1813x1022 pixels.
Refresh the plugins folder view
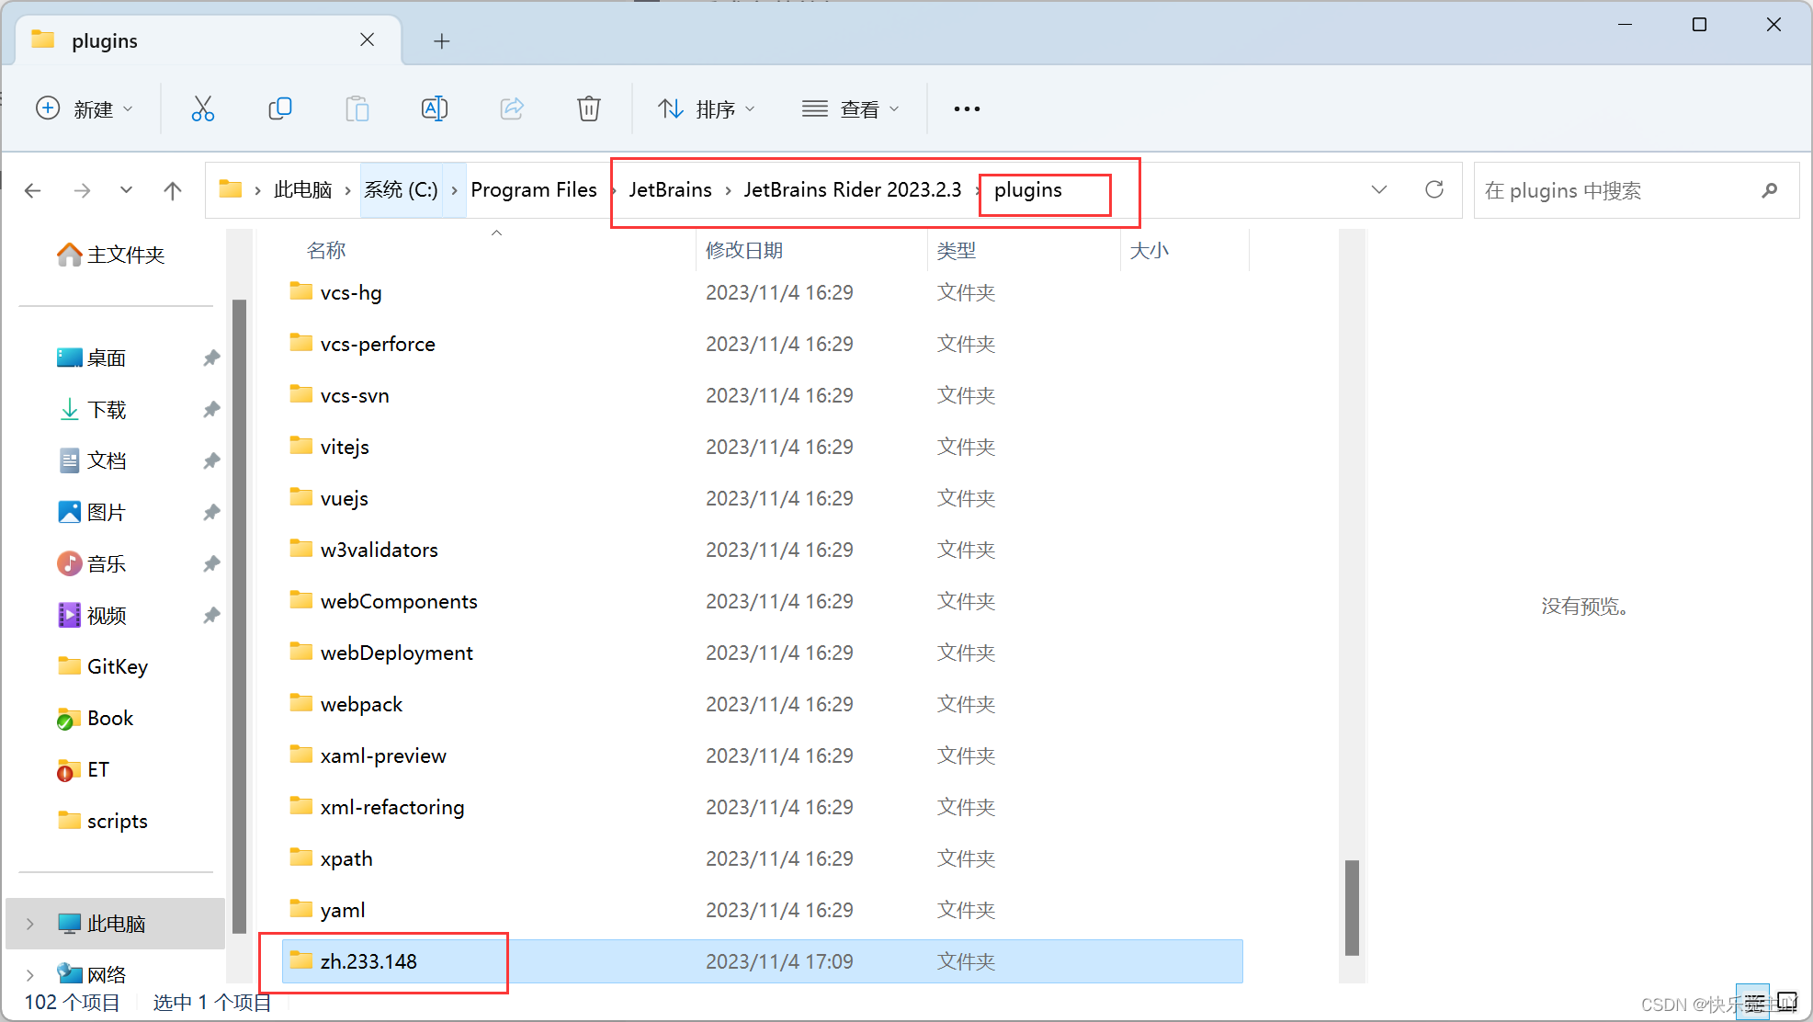click(1433, 189)
